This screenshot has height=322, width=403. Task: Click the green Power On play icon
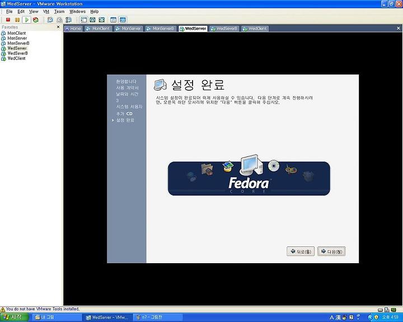(x=26, y=20)
